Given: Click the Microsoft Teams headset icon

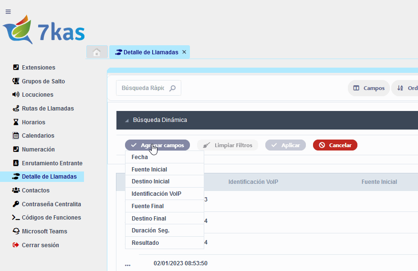Looking at the screenshot, I should point(16,231).
